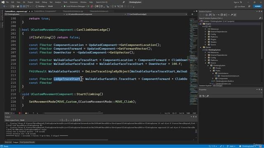Click Pending Changes Filter icon in Solution Explorer
This screenshot has height=148, width=264.
[x=214, y=15]
